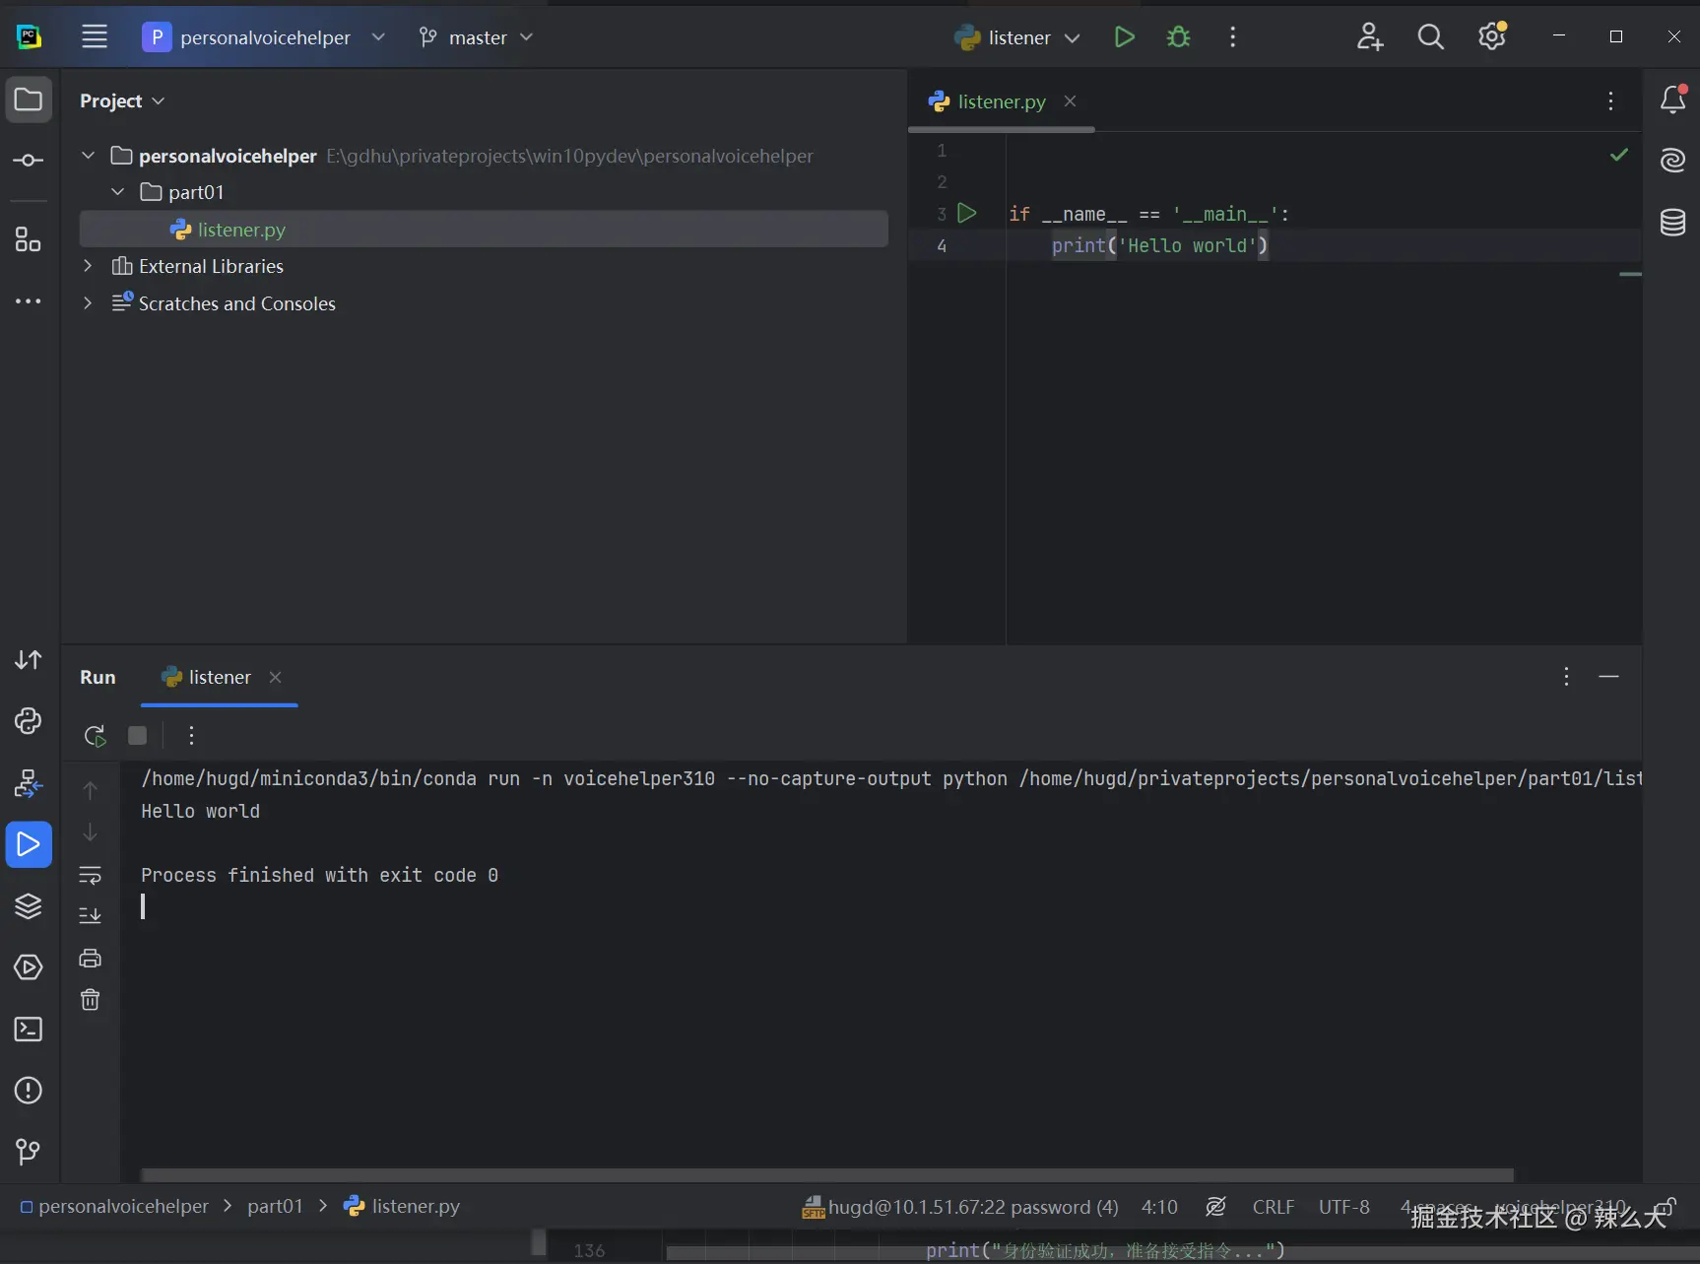The width and height of the screenshot is (1700, 1264).
Task: Open Code With Me icon
Action: (x=1369, y=37)
